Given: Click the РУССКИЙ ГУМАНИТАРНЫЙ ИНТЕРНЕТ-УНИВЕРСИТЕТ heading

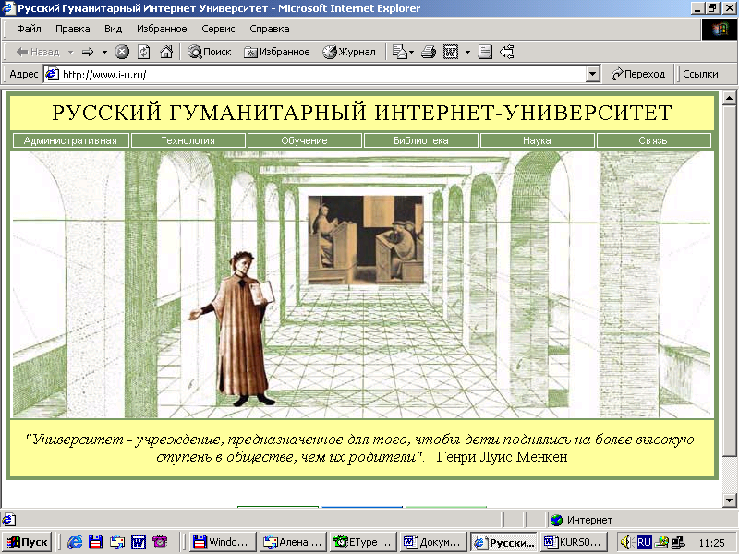Looking at the screenshot, I should [x=362, y=113].
